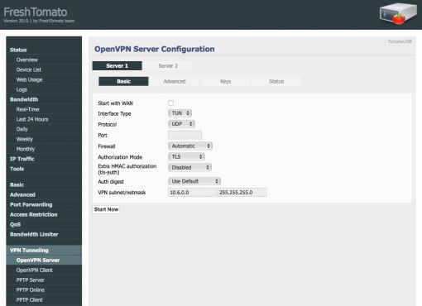Select the Advanced settings tab
This screenshot has height=306, width=422.
[x=175, y=81]
